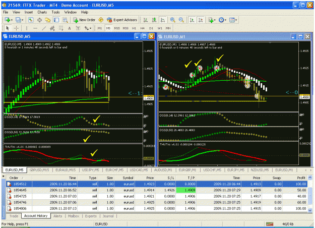Zoom out on the chart
The width and height of the screenshot is (315, 228).
click(181, 20)
